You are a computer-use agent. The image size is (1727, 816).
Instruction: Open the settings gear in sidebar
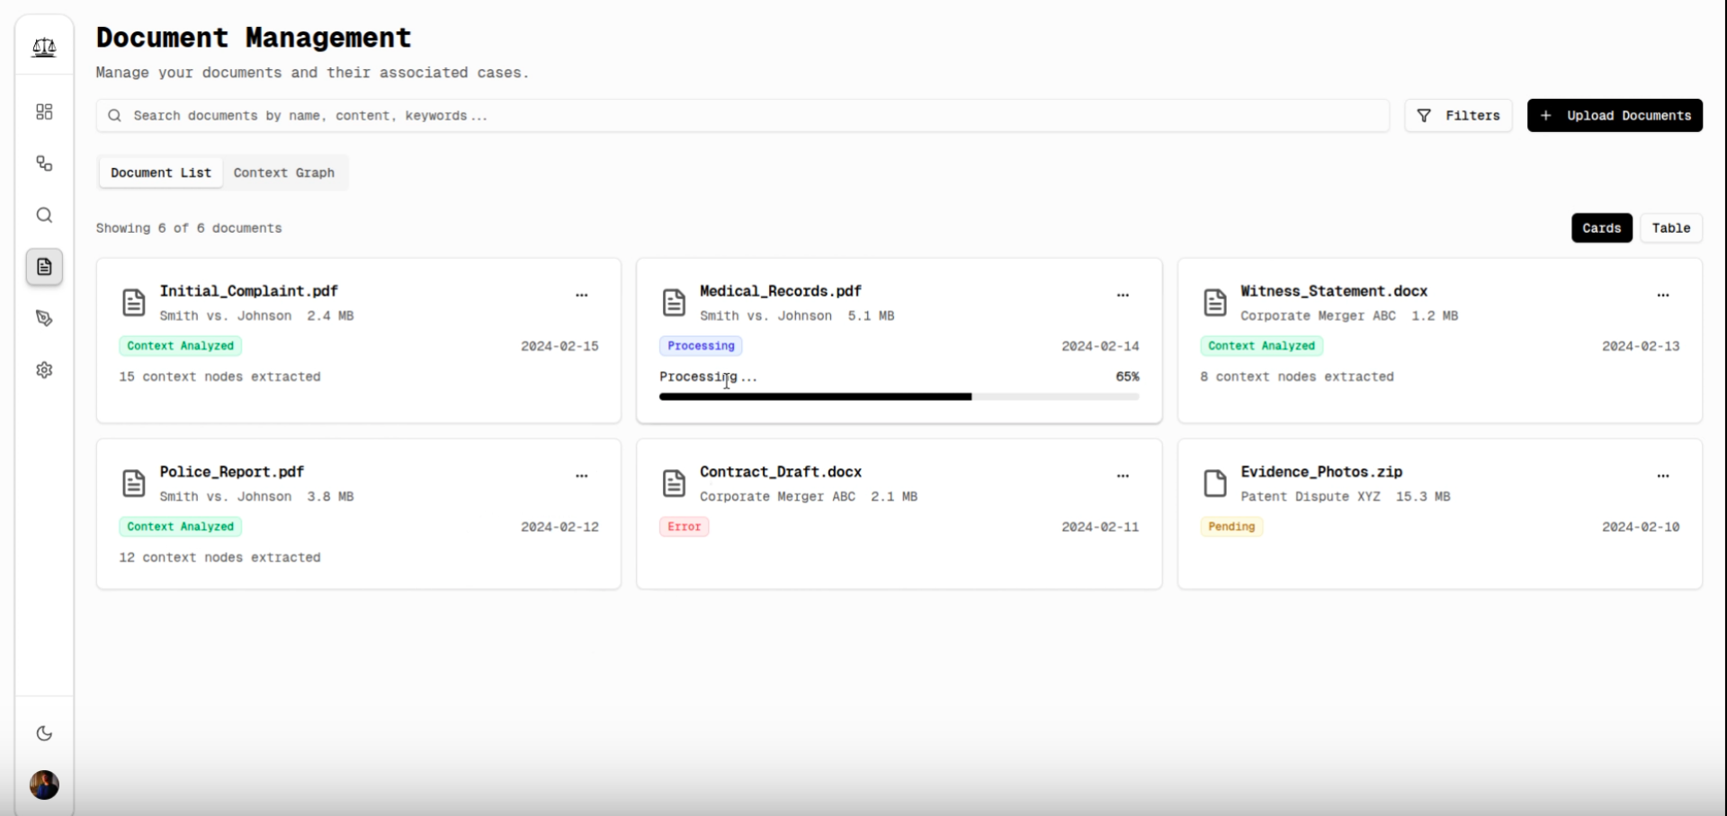[44, 370]
